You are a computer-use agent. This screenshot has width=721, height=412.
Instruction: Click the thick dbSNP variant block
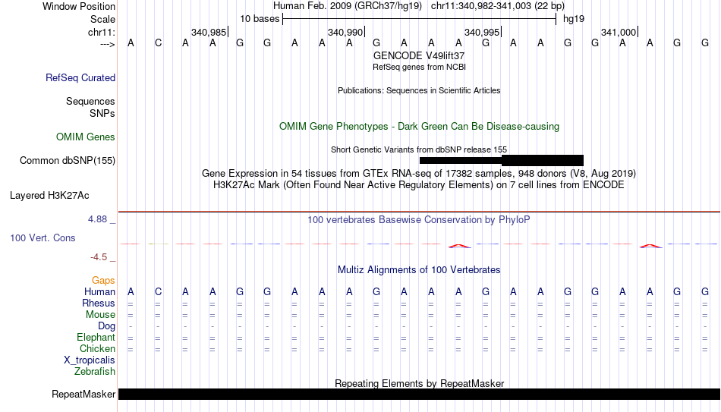[x=543, y=161]
